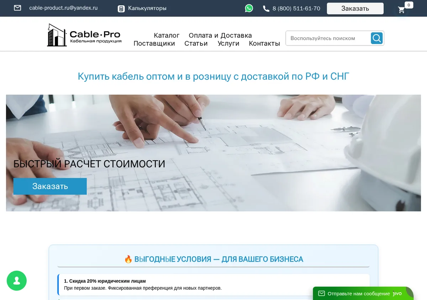Click the Воспользуйтесь поиском search field
The image size is (427, 300).
tap(328, 38)
